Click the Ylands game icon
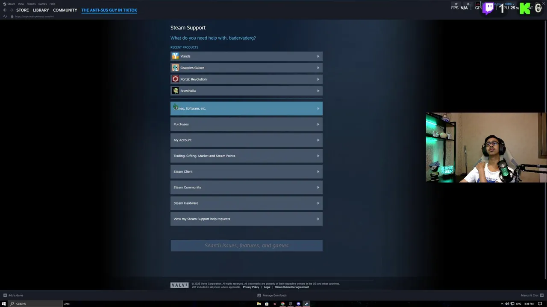 coord(175,56)
